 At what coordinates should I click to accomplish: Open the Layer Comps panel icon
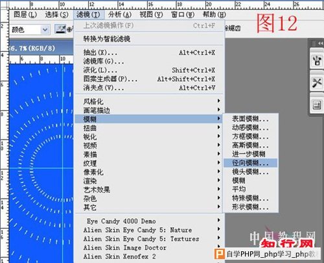point(317,105)
